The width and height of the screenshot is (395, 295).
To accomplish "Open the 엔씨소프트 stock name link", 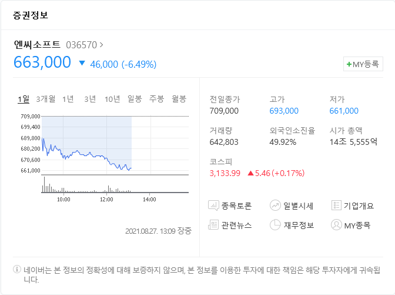I will (37, 44).
